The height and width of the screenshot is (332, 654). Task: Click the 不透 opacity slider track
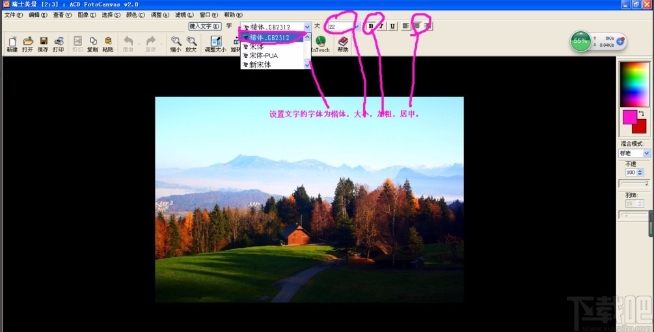[634, 184]
